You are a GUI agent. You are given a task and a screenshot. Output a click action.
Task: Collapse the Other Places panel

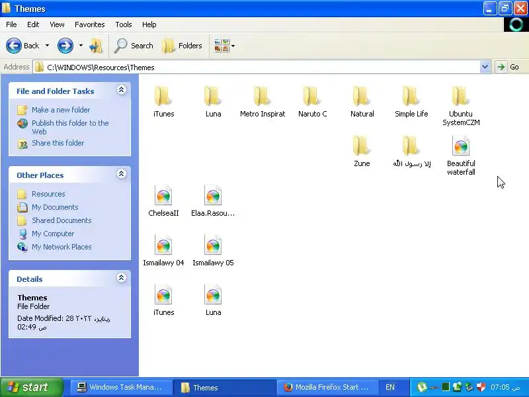click(x=122, y=174)
